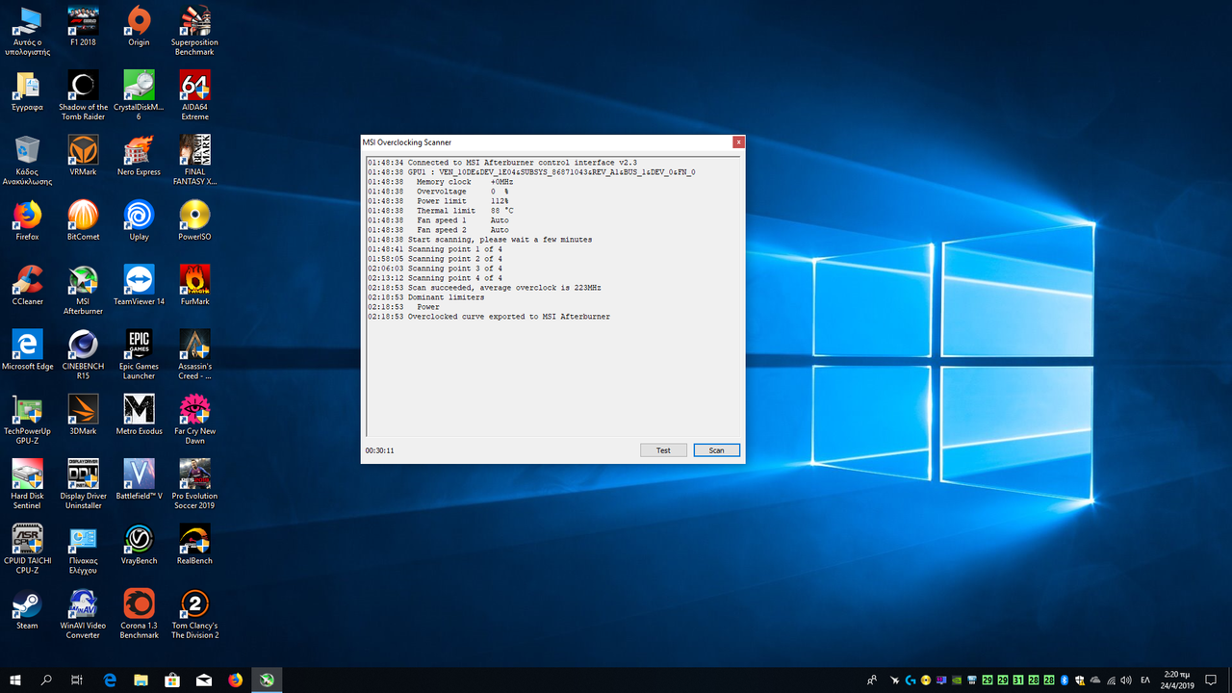The image size is (1232, 693).
Task: Click the log line 'Overclocked curve exported to MSI Afterburner'
Action: tap(508, 317)
